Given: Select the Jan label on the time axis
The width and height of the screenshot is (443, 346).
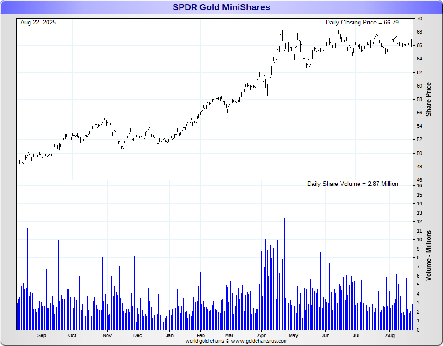Looking at the screenshot, I should (169, 335).
